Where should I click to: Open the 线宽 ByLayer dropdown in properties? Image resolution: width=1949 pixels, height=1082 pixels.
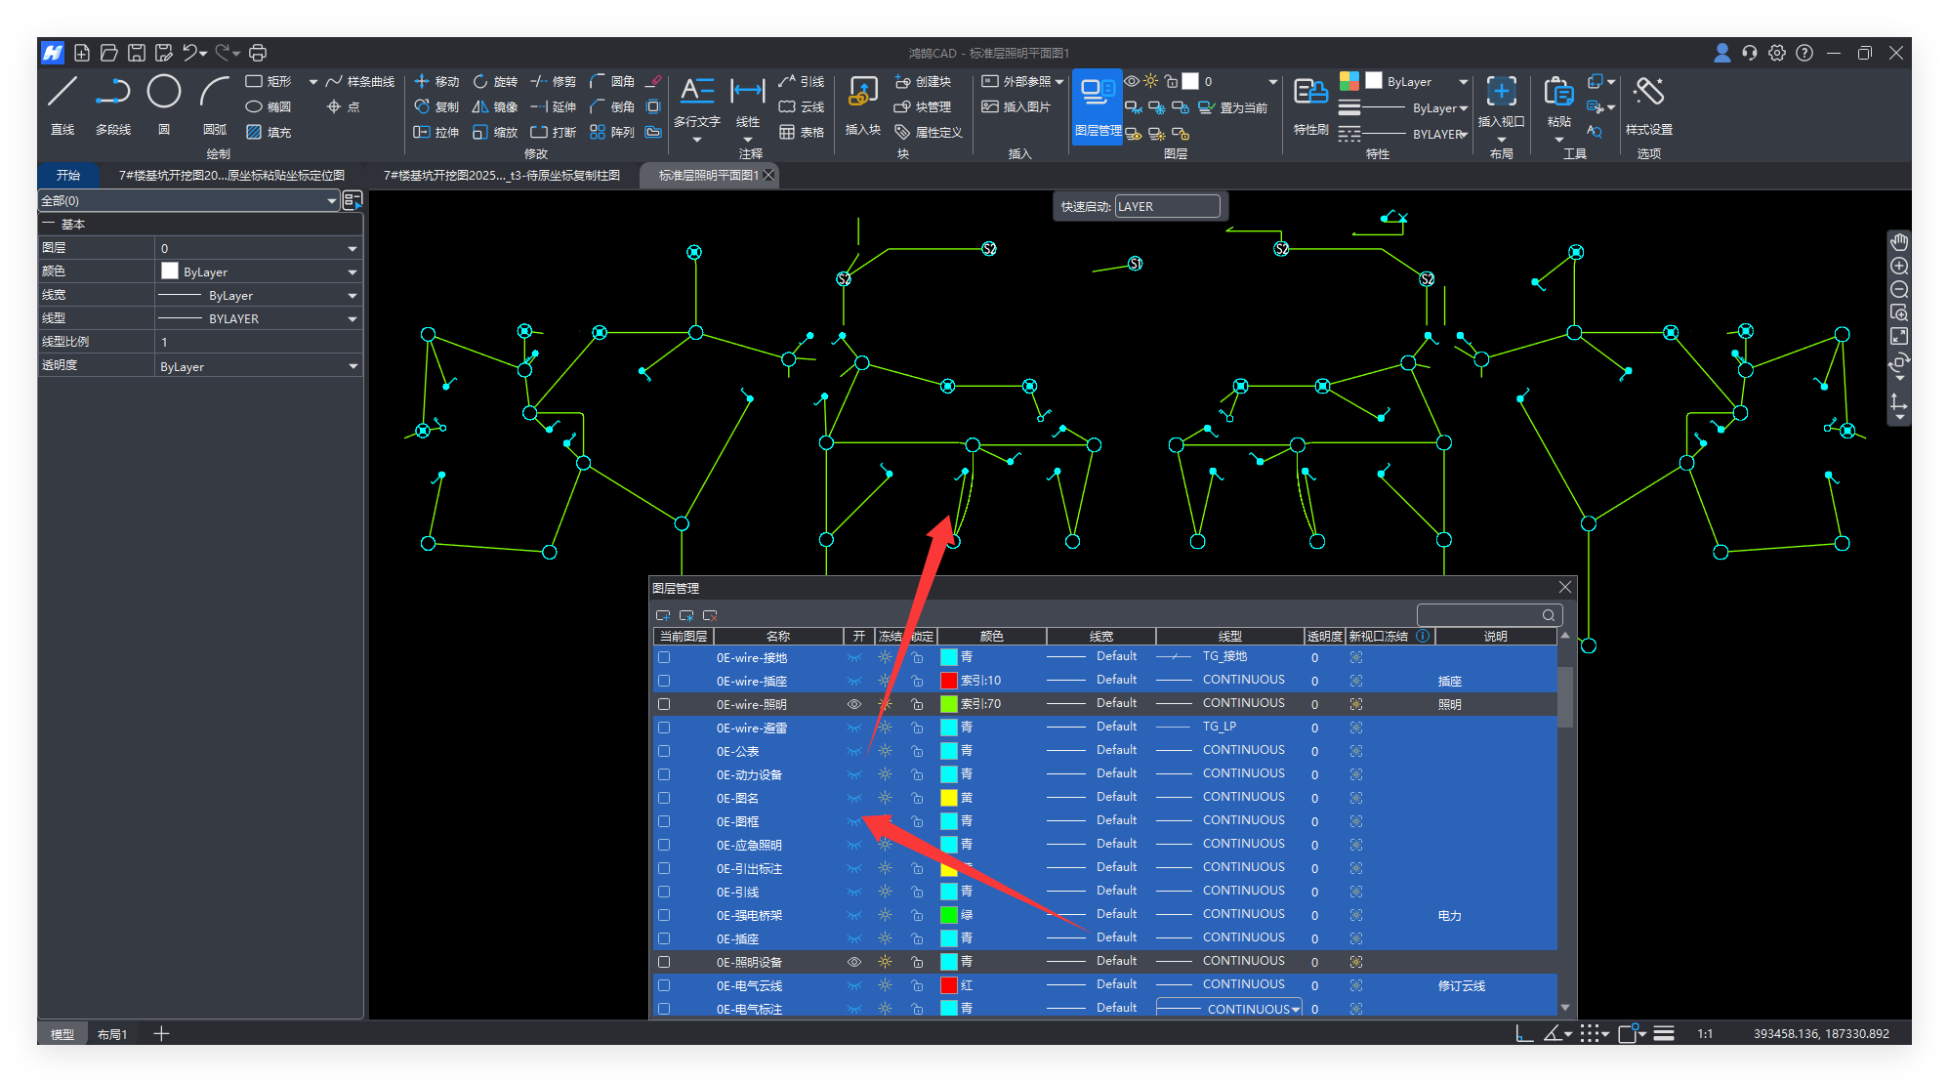coord(352,295)
